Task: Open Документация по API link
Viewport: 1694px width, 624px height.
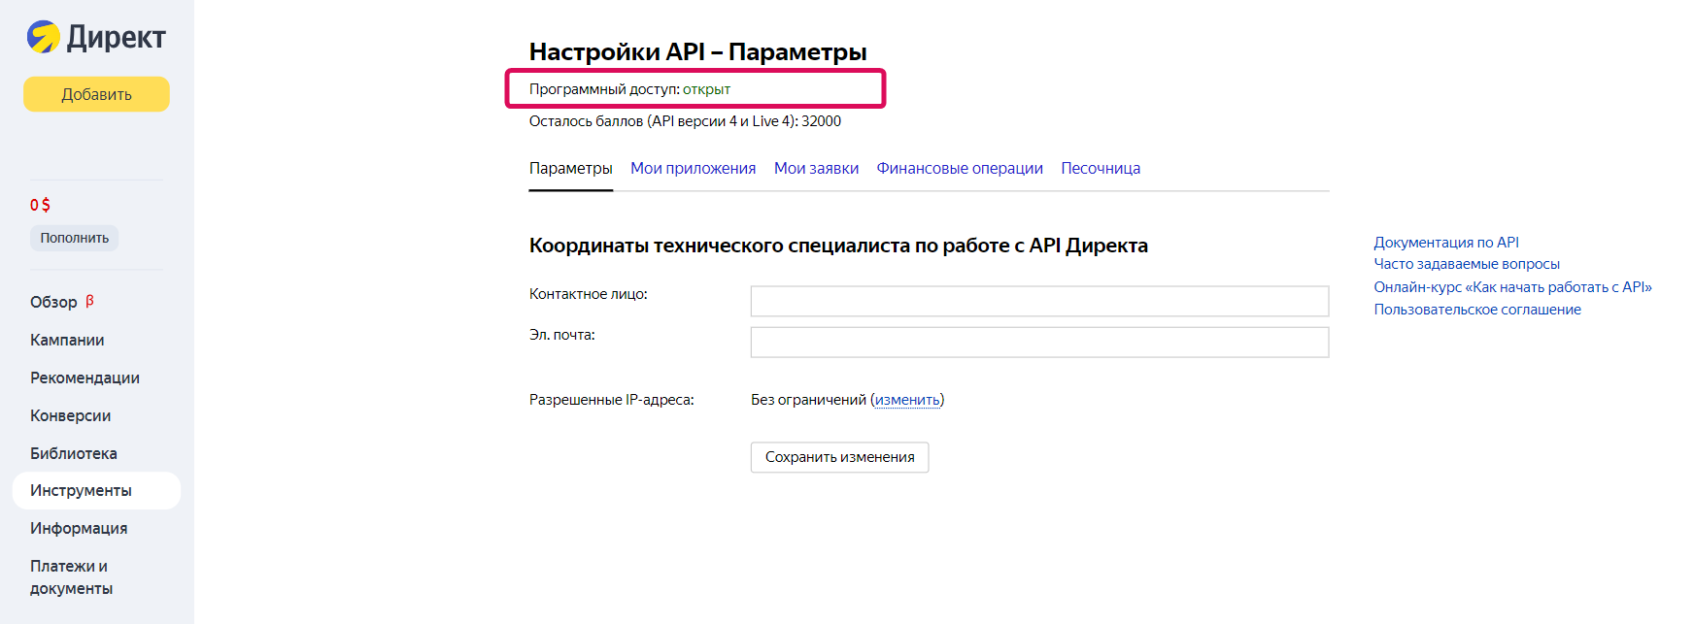Action: coord(1445,243)
